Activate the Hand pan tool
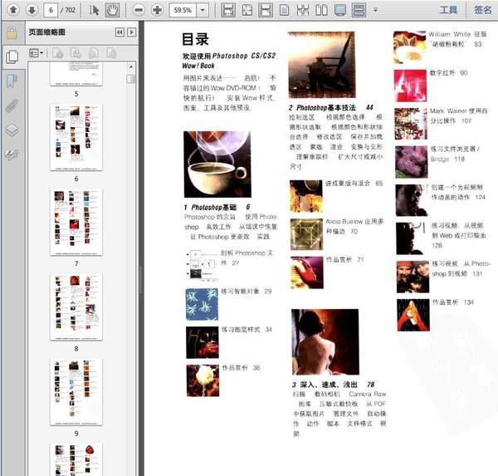This screenshot has height=476, width=498. tap(112, 10)
